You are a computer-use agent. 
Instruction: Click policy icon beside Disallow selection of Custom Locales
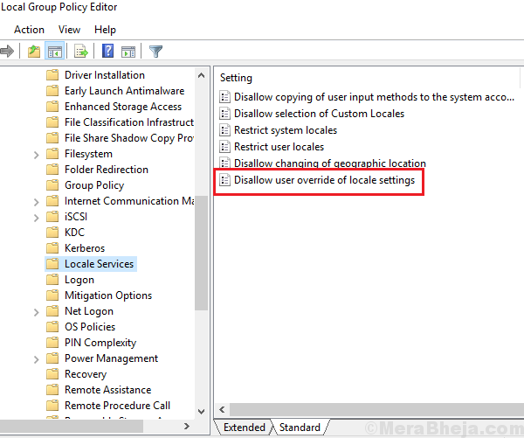click(x=224, y=114)
